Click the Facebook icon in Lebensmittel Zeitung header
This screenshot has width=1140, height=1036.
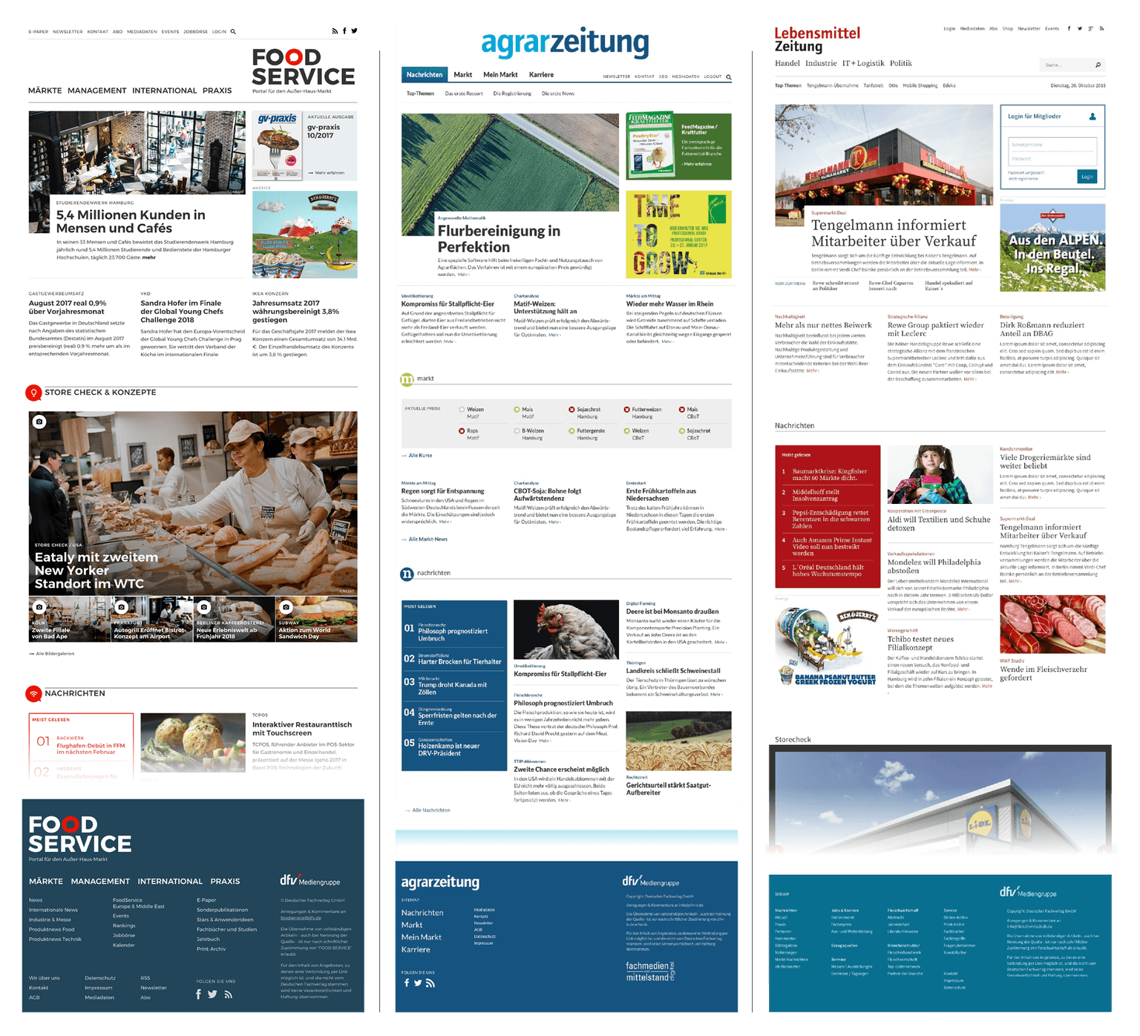coord(1069,29)
